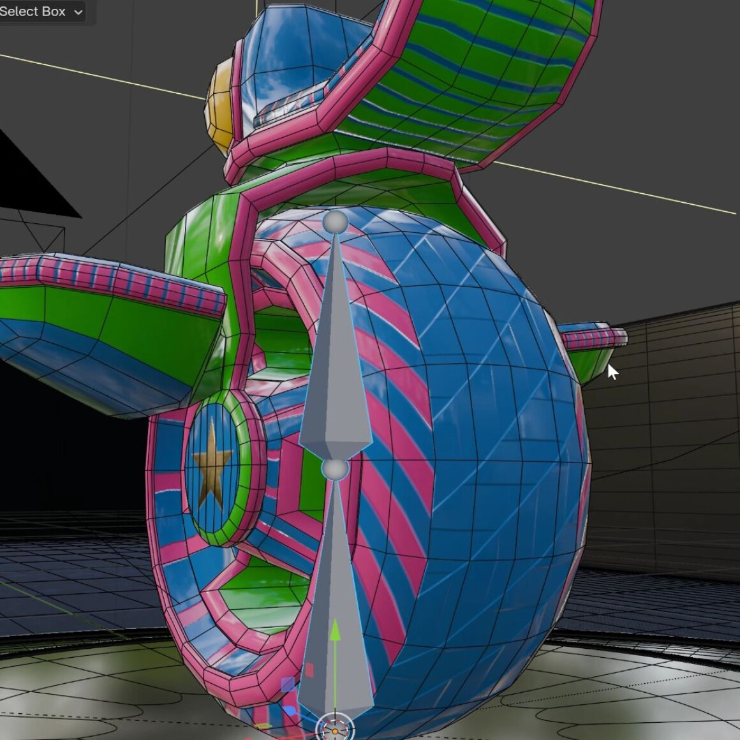Click the red plane handle of gizmo
The image size is (740, 740).
coord(309,670)
